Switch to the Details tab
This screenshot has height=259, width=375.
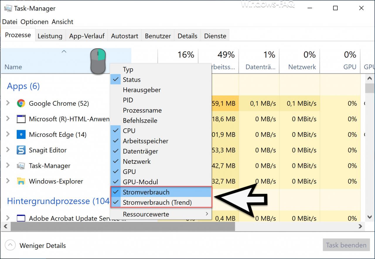point(187,36)
